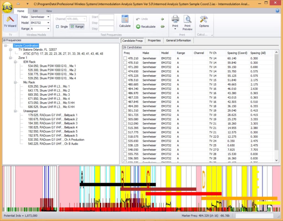Click the scroll up arrow of the candidates list
This screenshot has width=283, height=221.
(x=276, y=52)
